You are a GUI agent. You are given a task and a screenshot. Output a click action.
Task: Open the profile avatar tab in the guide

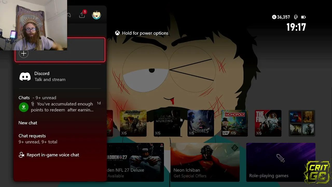pos(96,15)
